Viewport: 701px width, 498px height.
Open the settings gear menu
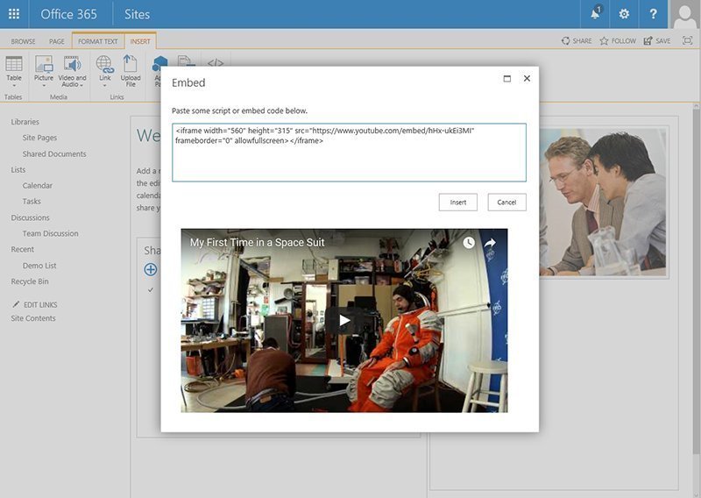click(x=624, y=14)
